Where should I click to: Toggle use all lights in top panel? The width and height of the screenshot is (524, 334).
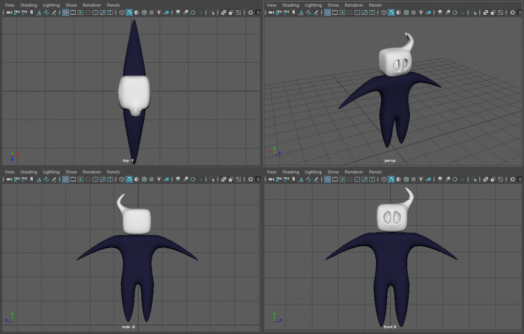159,12
